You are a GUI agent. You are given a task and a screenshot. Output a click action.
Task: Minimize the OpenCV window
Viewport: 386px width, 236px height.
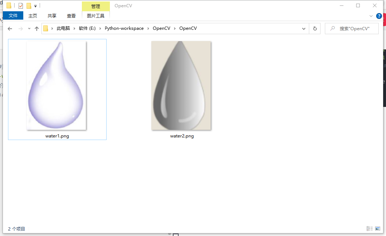tap(342, 5)
